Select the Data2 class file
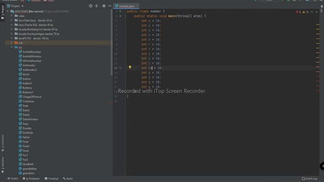The image size is (324, 182). [26, 110]
